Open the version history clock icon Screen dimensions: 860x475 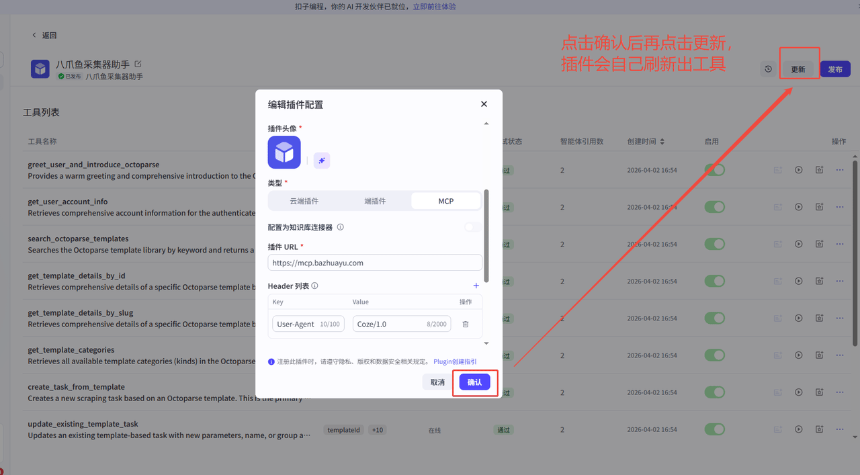point(768,69)
